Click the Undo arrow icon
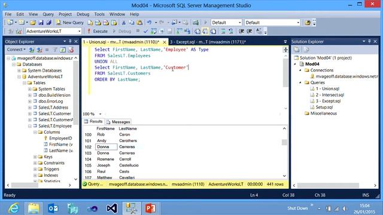This screenshot has height=215, width=383. 149,23
